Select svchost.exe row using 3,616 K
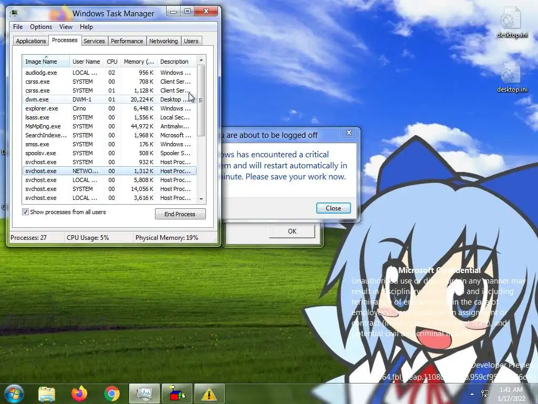 pos(109,198)
